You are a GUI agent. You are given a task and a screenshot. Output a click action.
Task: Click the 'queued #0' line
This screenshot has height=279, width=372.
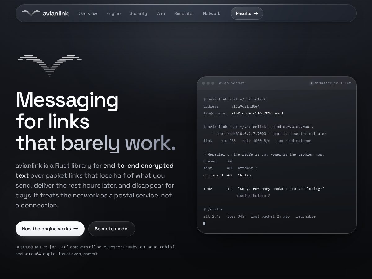(218, 161)
